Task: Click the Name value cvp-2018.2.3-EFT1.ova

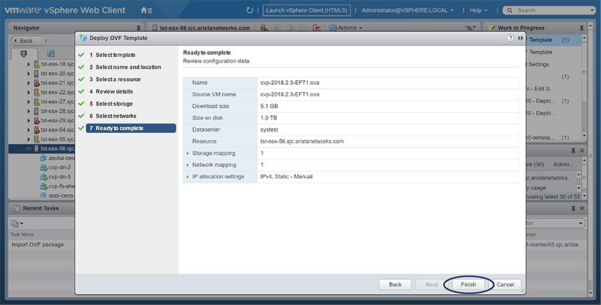Action: coord(290,83)
